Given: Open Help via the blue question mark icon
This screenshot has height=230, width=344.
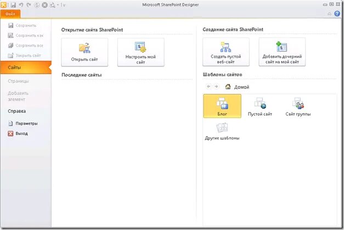Looking at the screenshot, I should (337, 14).
